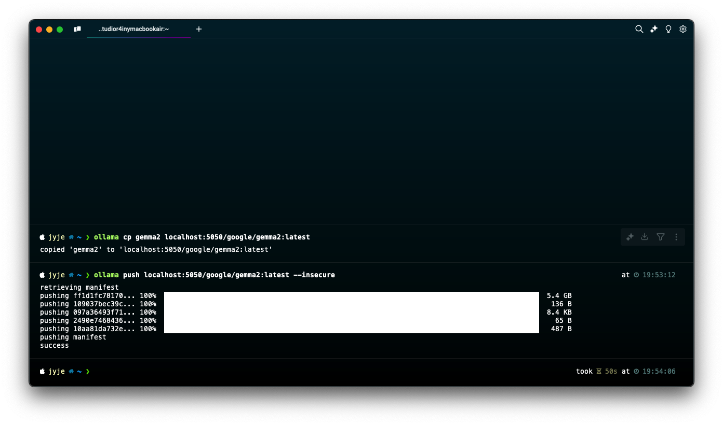
Task: Click the green fullscreen window button
Action: (60, 30)
